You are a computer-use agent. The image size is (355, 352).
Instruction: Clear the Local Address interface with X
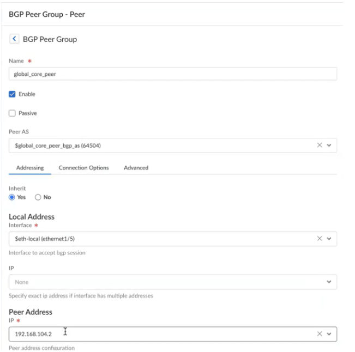coord(320,239)
